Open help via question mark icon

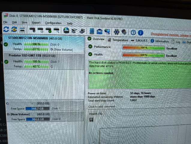point(133,32)
